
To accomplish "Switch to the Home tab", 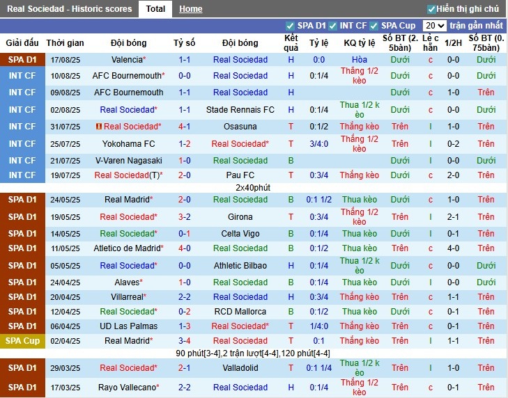I will pyautogui.click(x=190, y=9).
